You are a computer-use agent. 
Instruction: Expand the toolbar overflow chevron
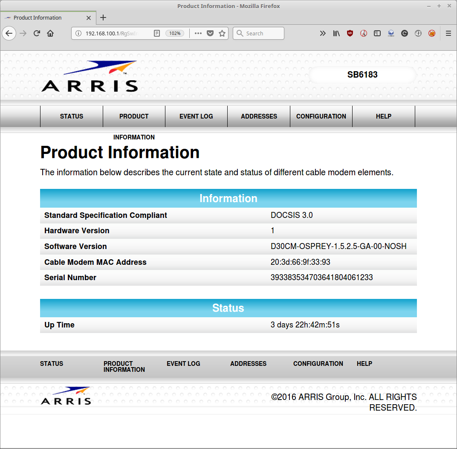pyautogui.click(x=323, y=33)
